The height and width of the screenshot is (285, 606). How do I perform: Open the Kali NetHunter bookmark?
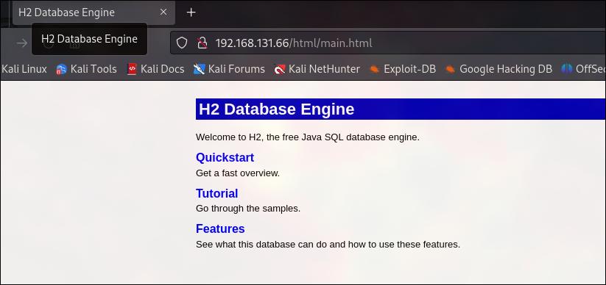[317, 69]
